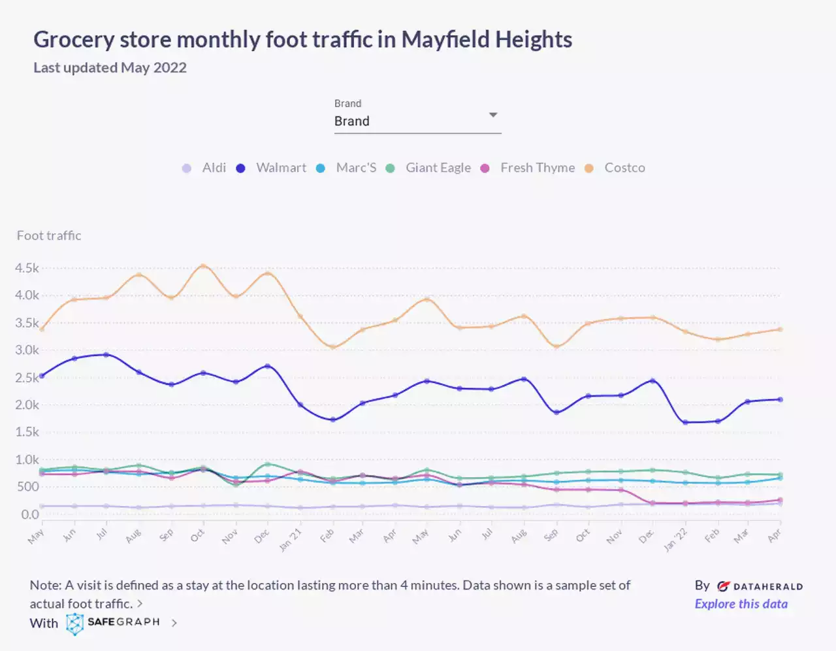
Task: Select Walmart data point at Feb 2021
Action: pos(332,420)
